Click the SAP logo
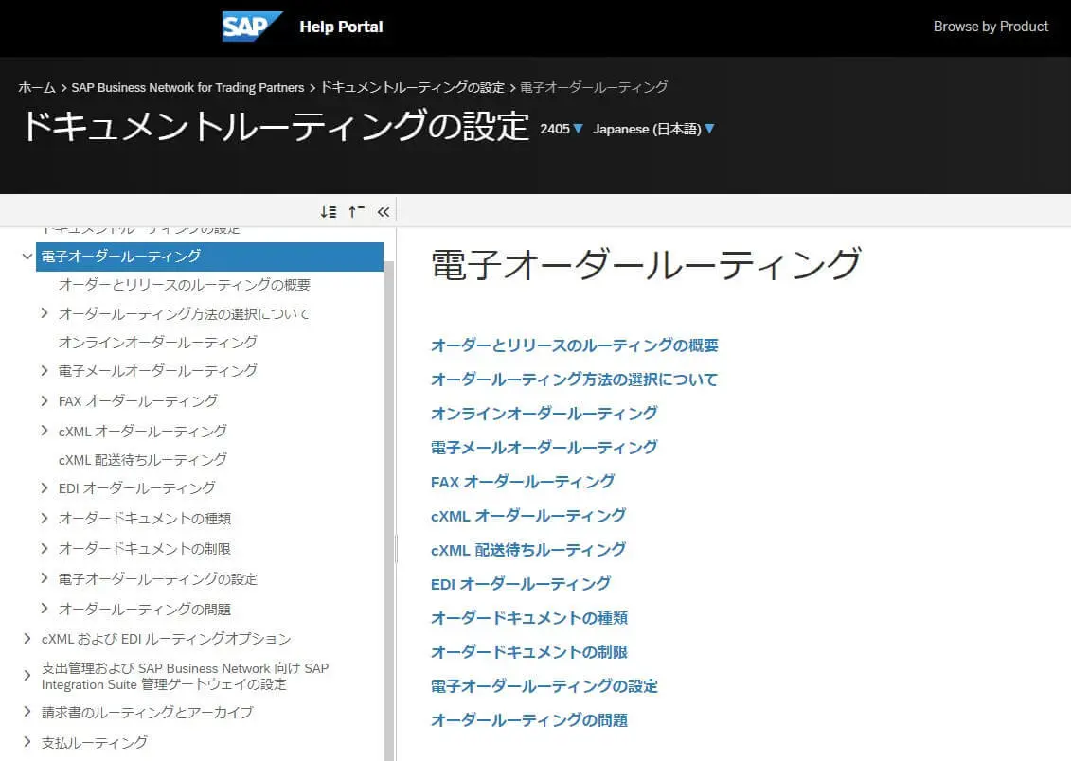This screenshot has width=1071, height=761. (252, 27)
